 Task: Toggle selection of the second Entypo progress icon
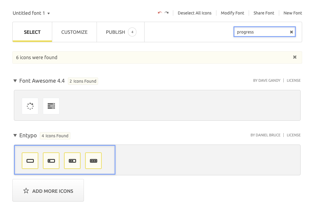51,161
